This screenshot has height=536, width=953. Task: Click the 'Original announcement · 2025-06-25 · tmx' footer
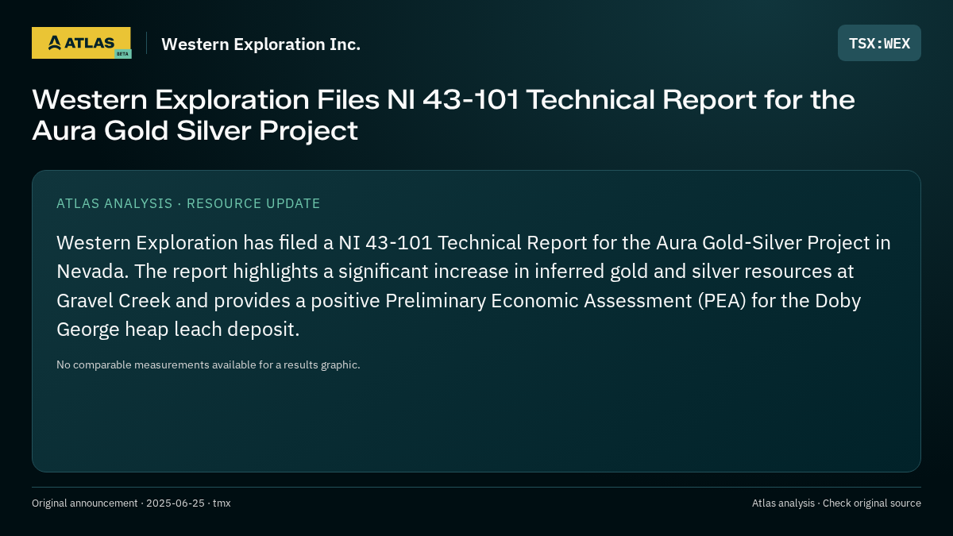[x=131, y=503]
